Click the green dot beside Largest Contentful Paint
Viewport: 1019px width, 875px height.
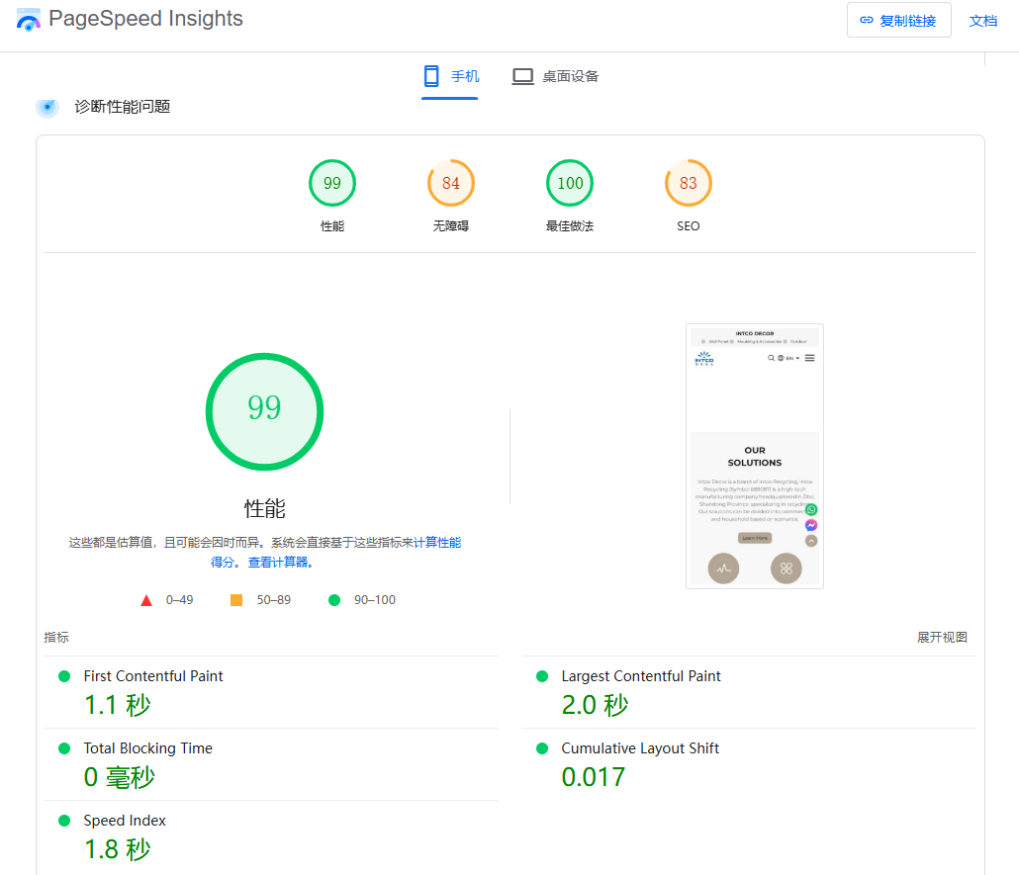click(x=542, y=676)
